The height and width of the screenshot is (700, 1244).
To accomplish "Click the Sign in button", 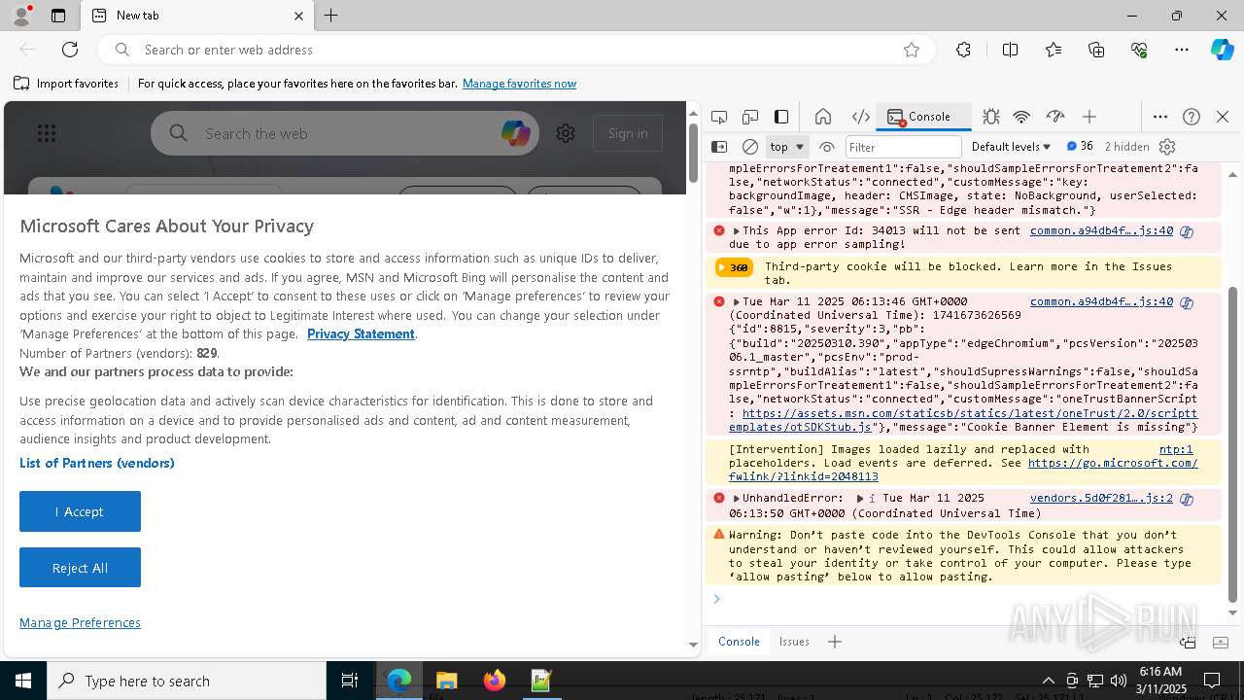I will point(628,133).
